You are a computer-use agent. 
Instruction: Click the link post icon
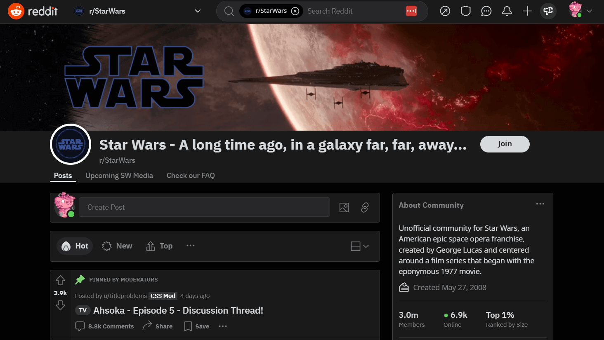click(365, 207)
